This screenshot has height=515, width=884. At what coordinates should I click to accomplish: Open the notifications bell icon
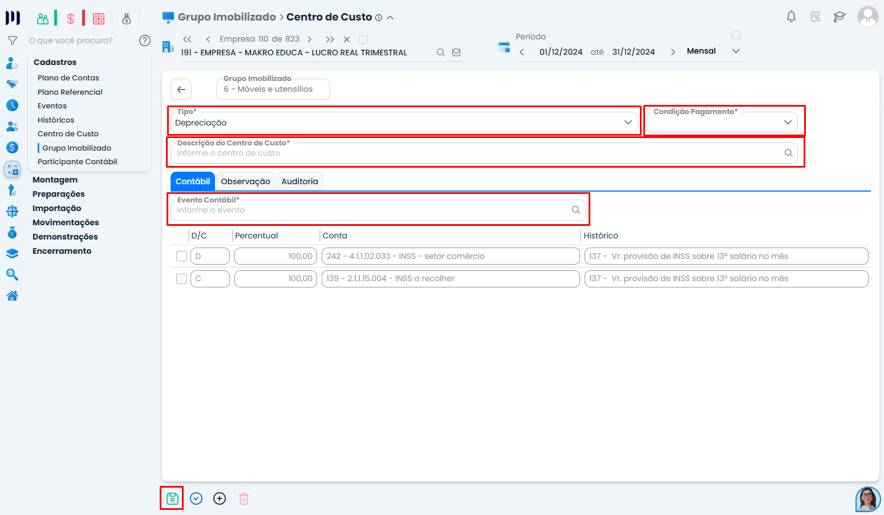[x=791, y=17]
